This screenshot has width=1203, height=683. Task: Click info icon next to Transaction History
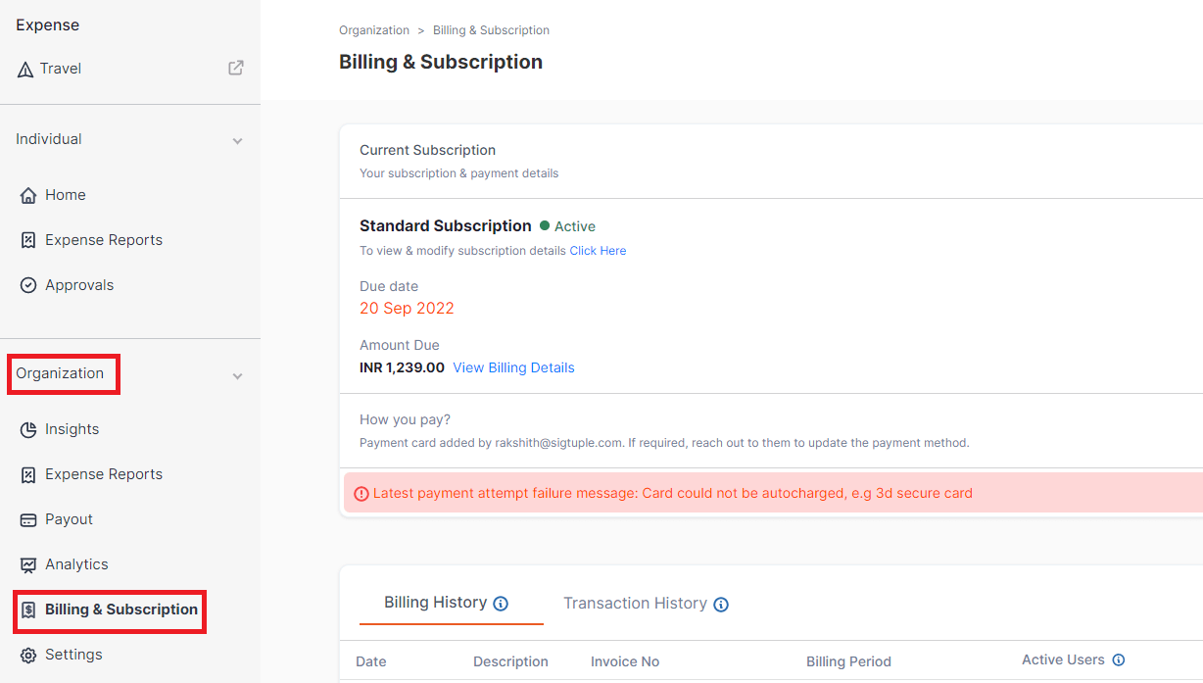pos(721,605)
